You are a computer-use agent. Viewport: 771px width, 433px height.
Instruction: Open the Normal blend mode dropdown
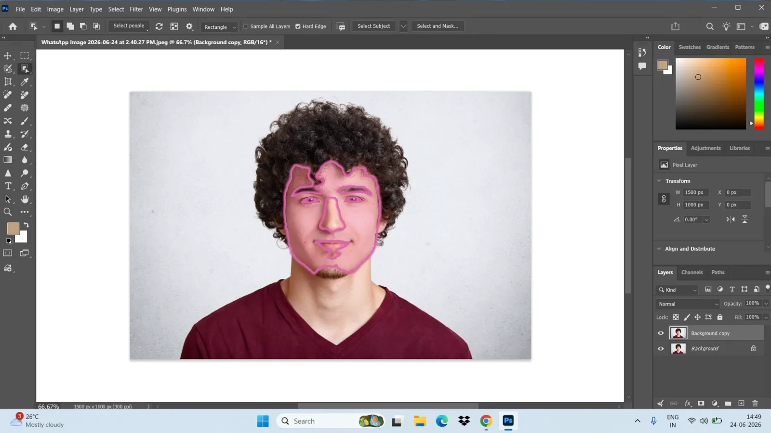[x=688, y=304]
